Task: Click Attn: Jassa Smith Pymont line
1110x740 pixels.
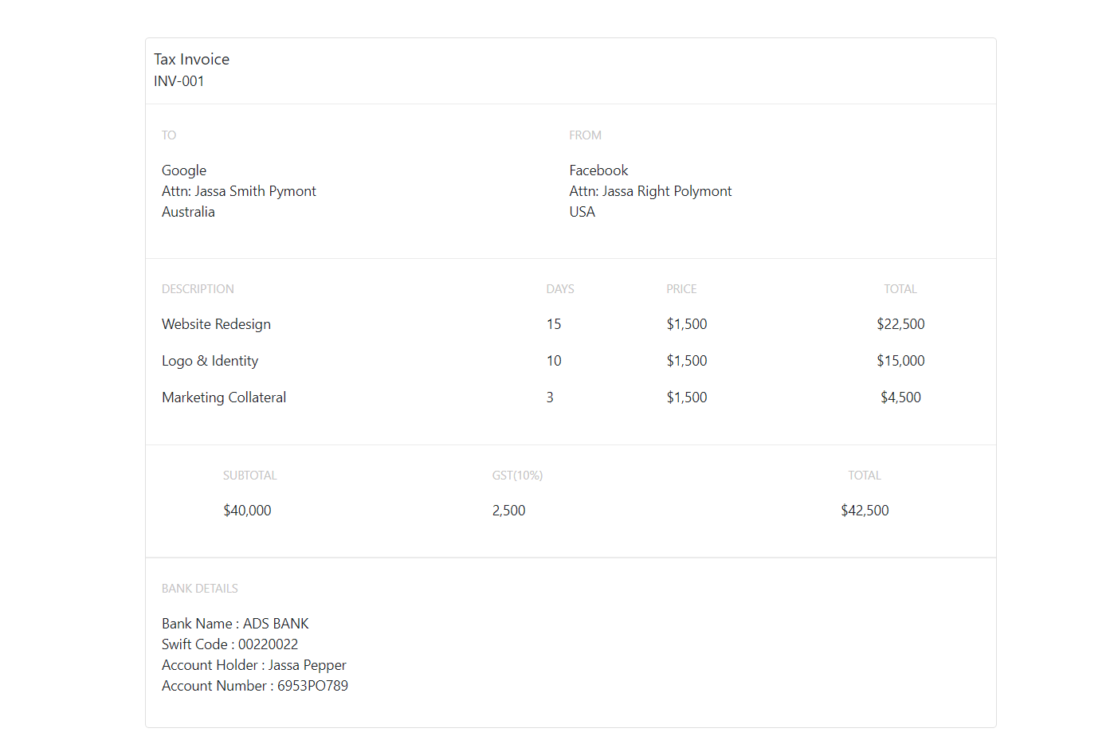Action: coord(239,191)
